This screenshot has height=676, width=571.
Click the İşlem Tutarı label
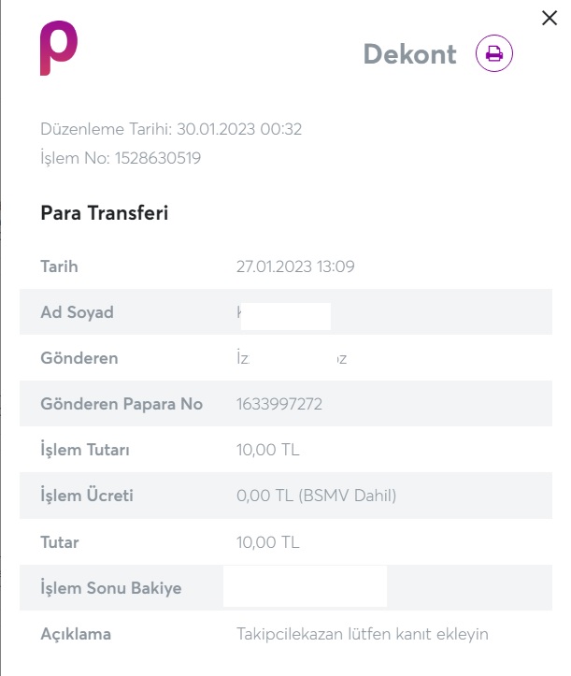pyautogui.click(x=85, y=450)
